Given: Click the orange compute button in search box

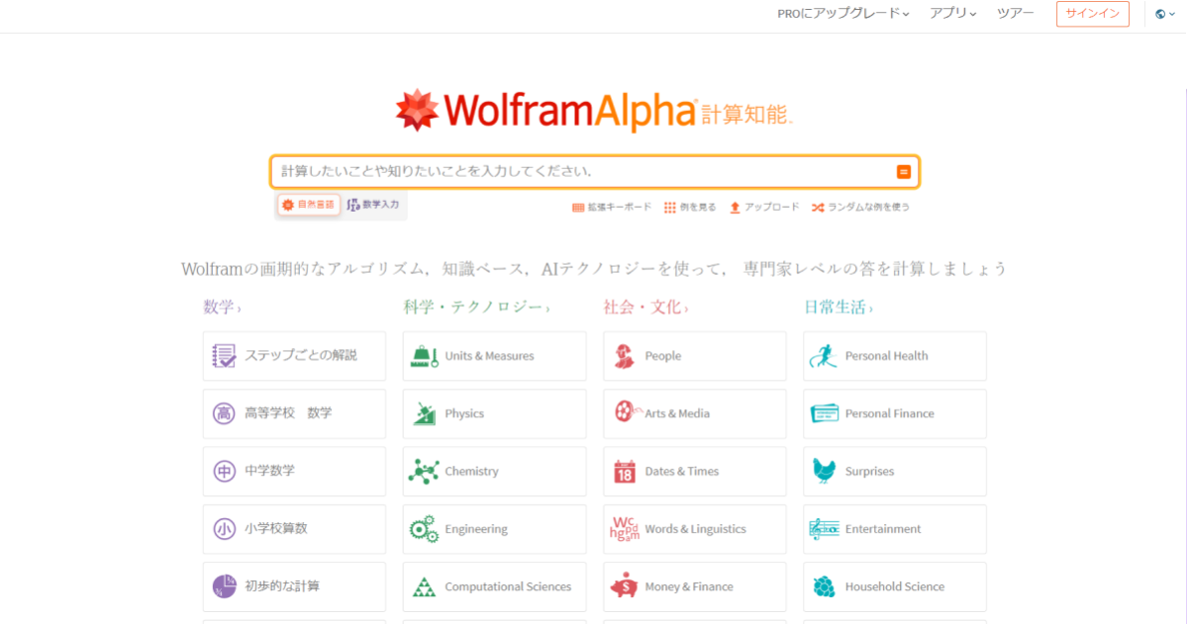Looking at the screenshot, I should [903, 172].
